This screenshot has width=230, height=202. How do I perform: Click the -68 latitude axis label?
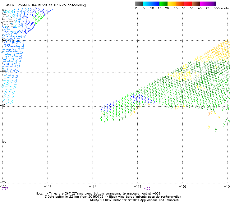coord(3,142)
